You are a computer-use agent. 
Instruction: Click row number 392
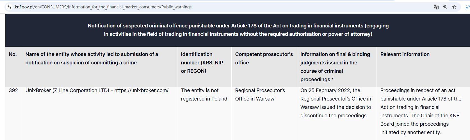(13, 90)
